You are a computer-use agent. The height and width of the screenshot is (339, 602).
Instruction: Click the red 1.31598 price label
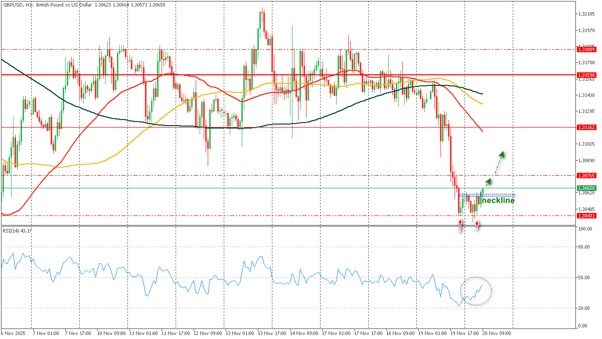(586, 75)
